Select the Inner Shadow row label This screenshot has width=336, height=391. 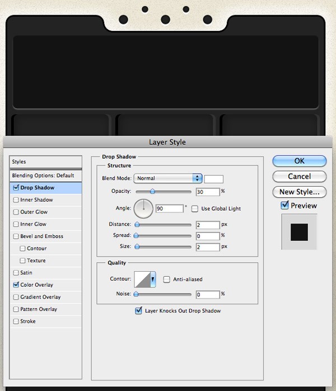click(x=36, y=200)
